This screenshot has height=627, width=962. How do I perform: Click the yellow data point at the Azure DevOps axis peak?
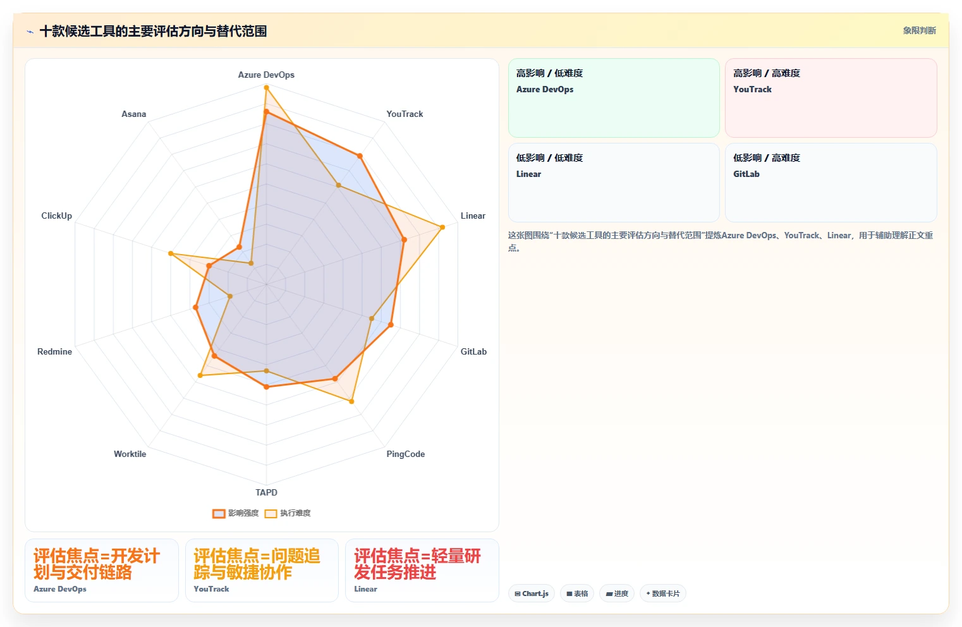click(x=266, y=87)
